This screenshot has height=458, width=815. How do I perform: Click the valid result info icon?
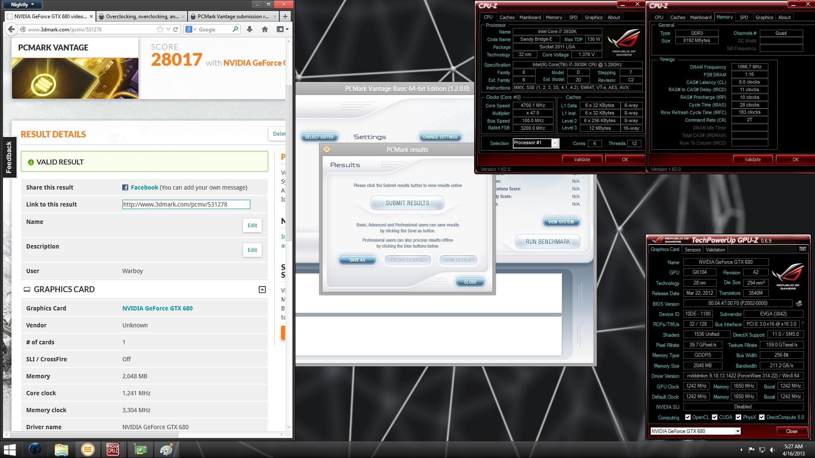point(31,162)
